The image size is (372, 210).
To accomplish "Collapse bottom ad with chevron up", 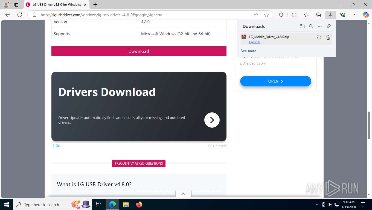I will [183, 194].
